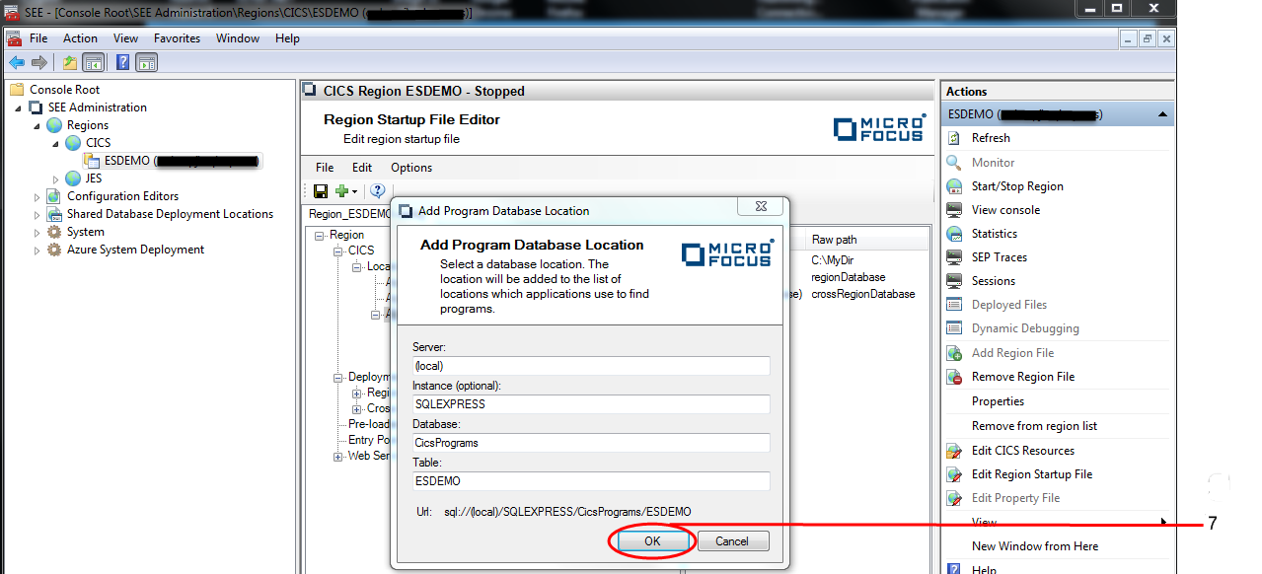1262x574 pixels.
Task: Open the dropdown arrow beside the green Add icon
Action: (x=354, y=191)
